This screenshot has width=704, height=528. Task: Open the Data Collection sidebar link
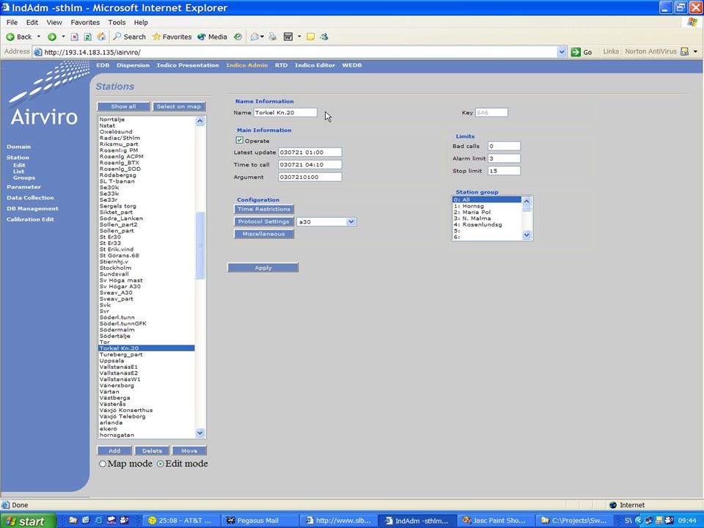point(30,197)
